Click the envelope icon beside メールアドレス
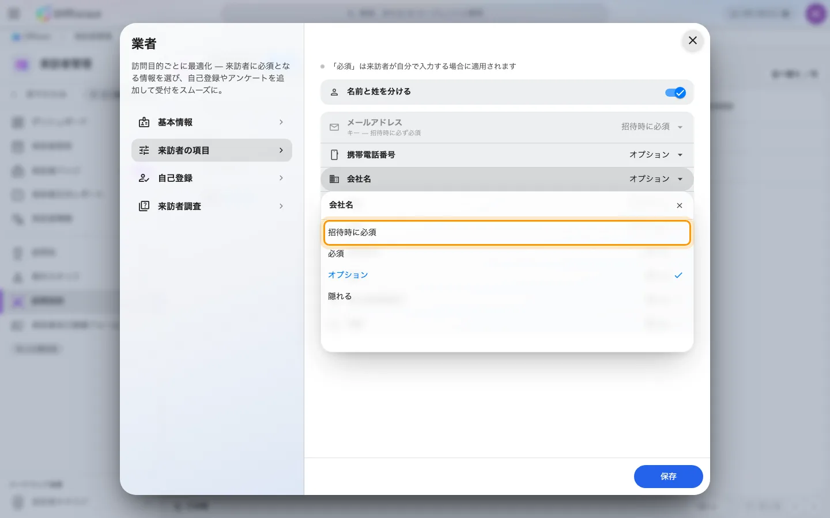The image size is (830, 518). click(334, 127)
